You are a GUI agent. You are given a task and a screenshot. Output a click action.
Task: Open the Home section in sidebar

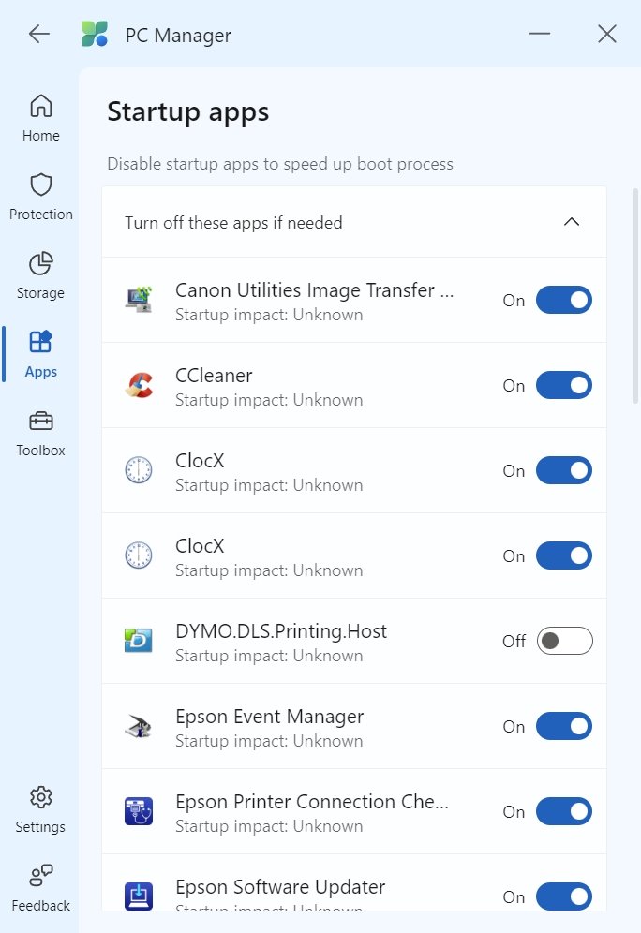41,117
